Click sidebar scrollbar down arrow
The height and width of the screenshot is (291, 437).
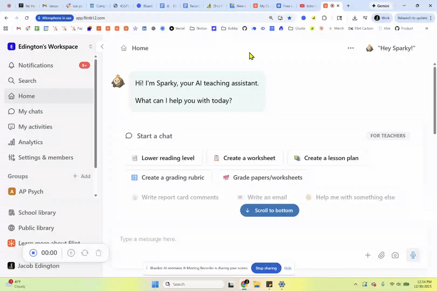pyautogui.click(x=96, y=195)
